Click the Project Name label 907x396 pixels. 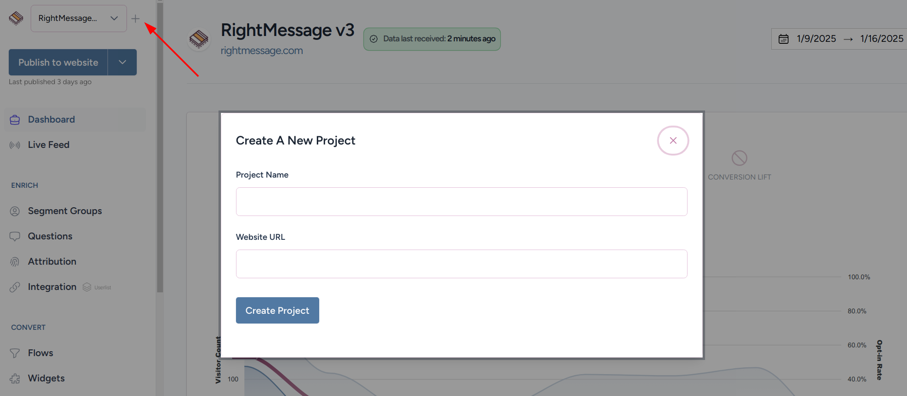(x=262, y=175)
